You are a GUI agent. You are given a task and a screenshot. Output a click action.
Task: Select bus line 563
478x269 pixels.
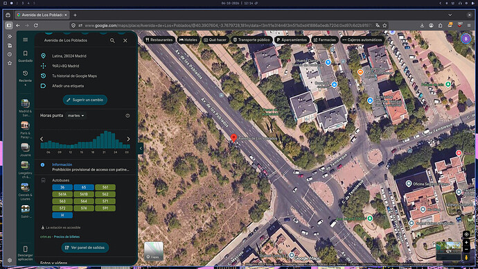[x=62, y=201]
